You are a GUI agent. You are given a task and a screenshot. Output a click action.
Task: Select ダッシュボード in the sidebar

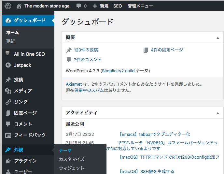point(28,21)
